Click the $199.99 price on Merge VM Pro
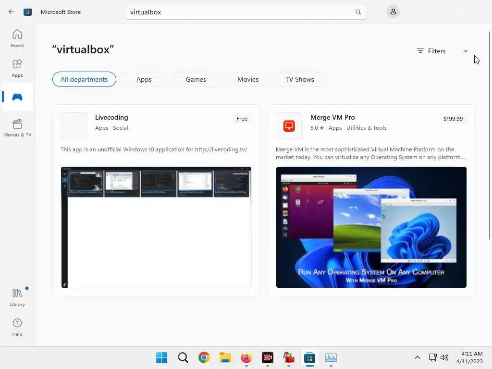Image resolution: width=492 pixels, height=369 pixels. [x=453, y=119]
